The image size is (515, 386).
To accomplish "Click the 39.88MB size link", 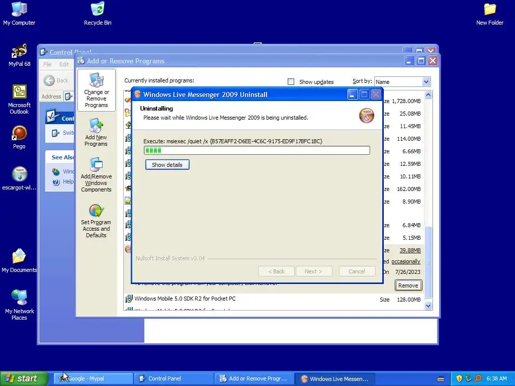I will [x=410, y=250].
